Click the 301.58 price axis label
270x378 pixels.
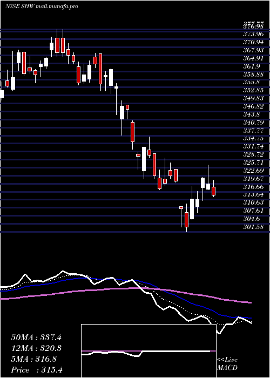253,227
